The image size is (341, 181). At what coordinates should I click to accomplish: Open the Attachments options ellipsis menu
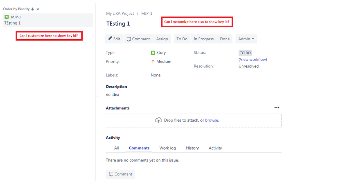[x=276, y=108]
